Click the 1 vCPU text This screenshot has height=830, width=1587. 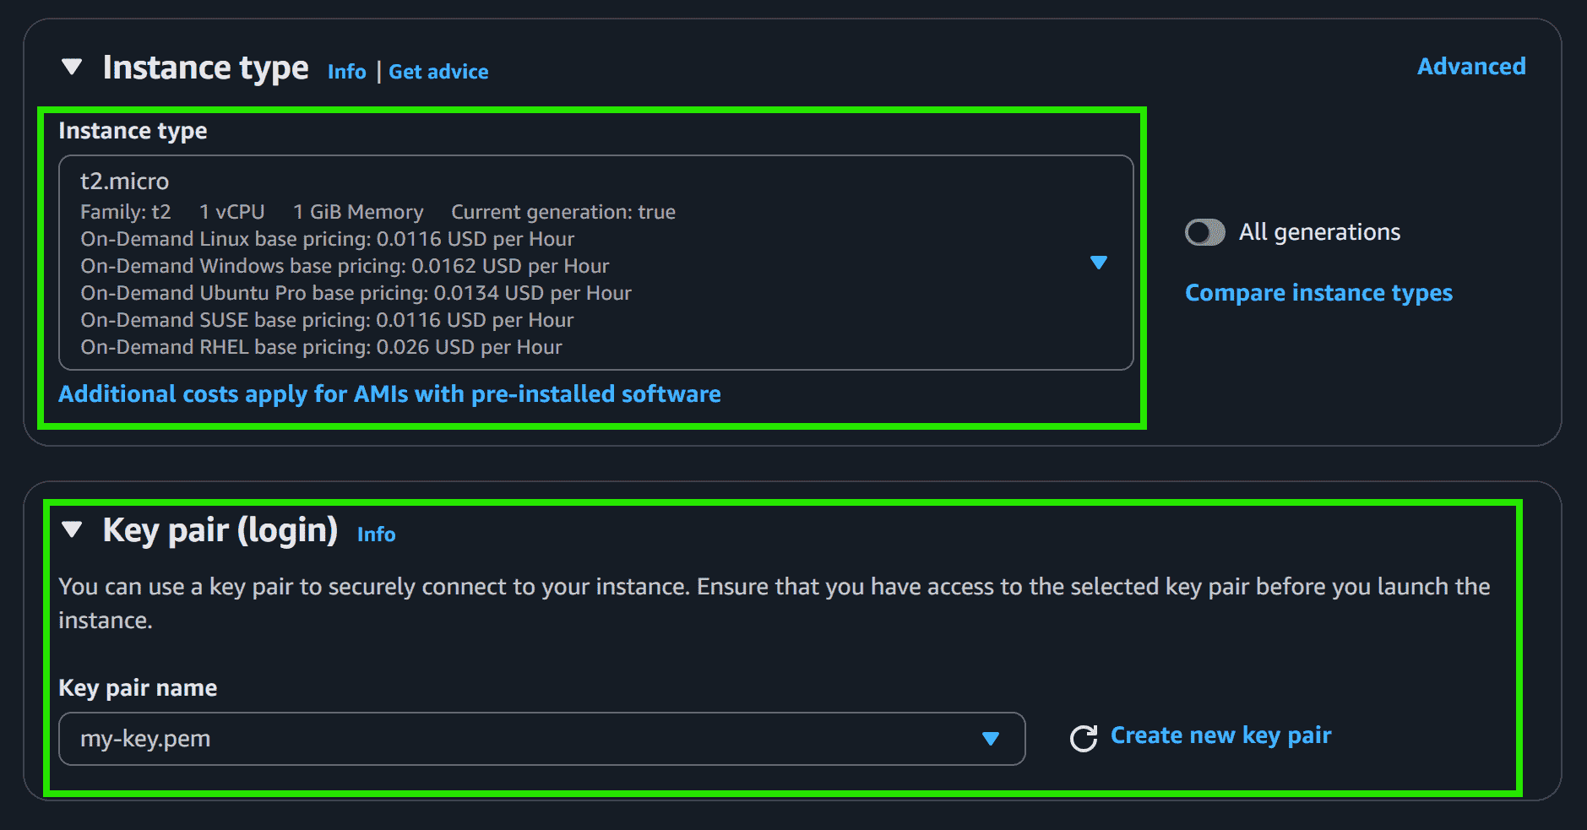(232, 212)
